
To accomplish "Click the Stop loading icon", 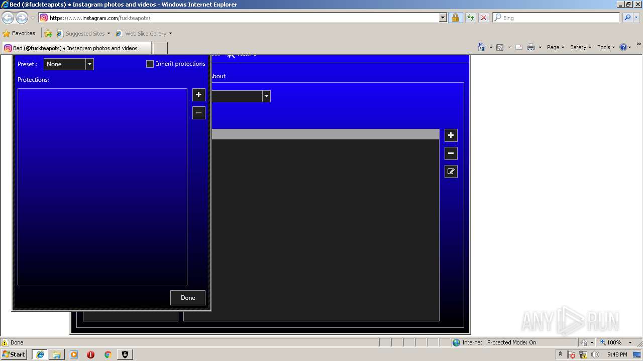I will (x=484, y=18).
